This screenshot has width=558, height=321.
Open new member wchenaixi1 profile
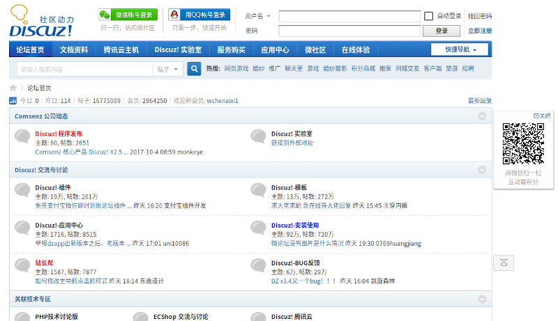coord(223,101)
